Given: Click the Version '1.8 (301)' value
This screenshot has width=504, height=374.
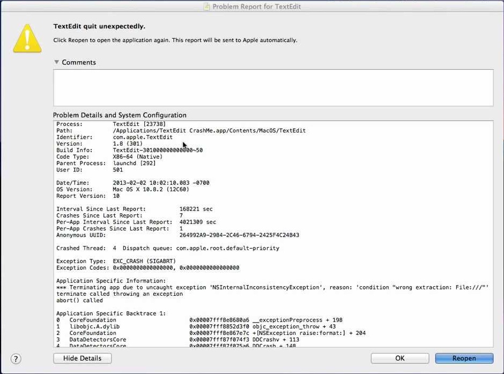Looking at the screenshot, I should click(128, 144).
